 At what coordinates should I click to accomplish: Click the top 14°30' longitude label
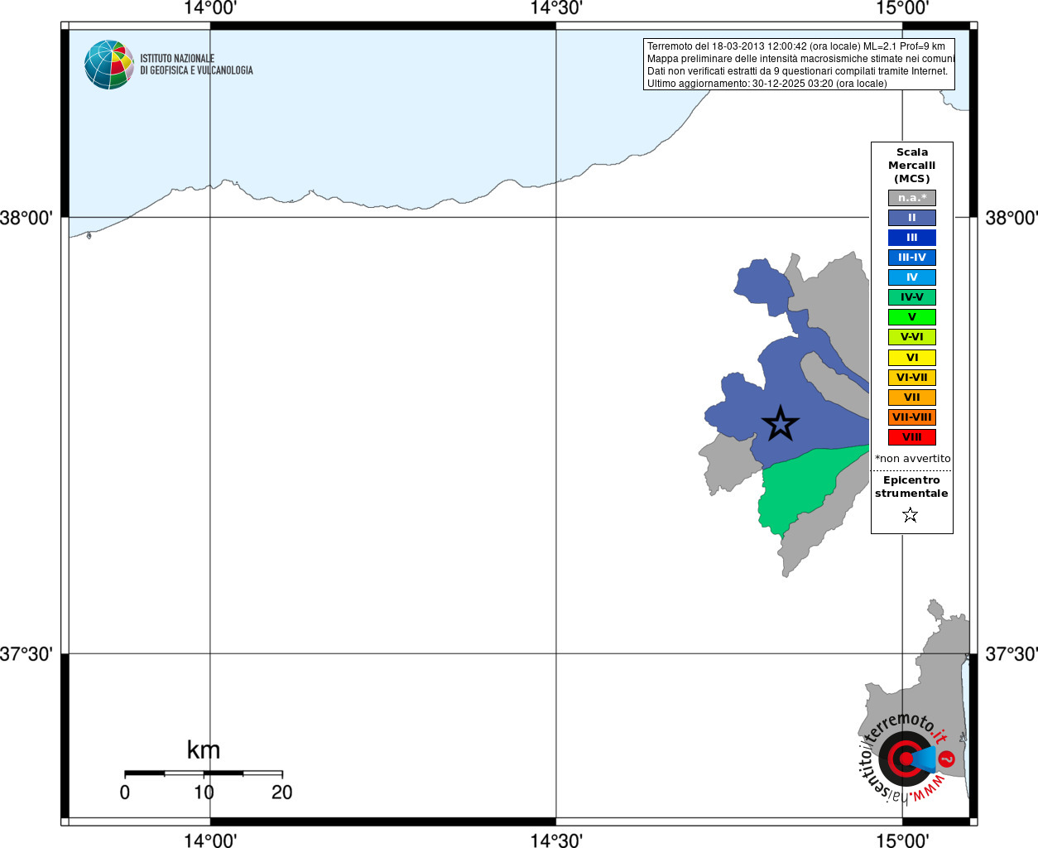[x=556, y=9]
